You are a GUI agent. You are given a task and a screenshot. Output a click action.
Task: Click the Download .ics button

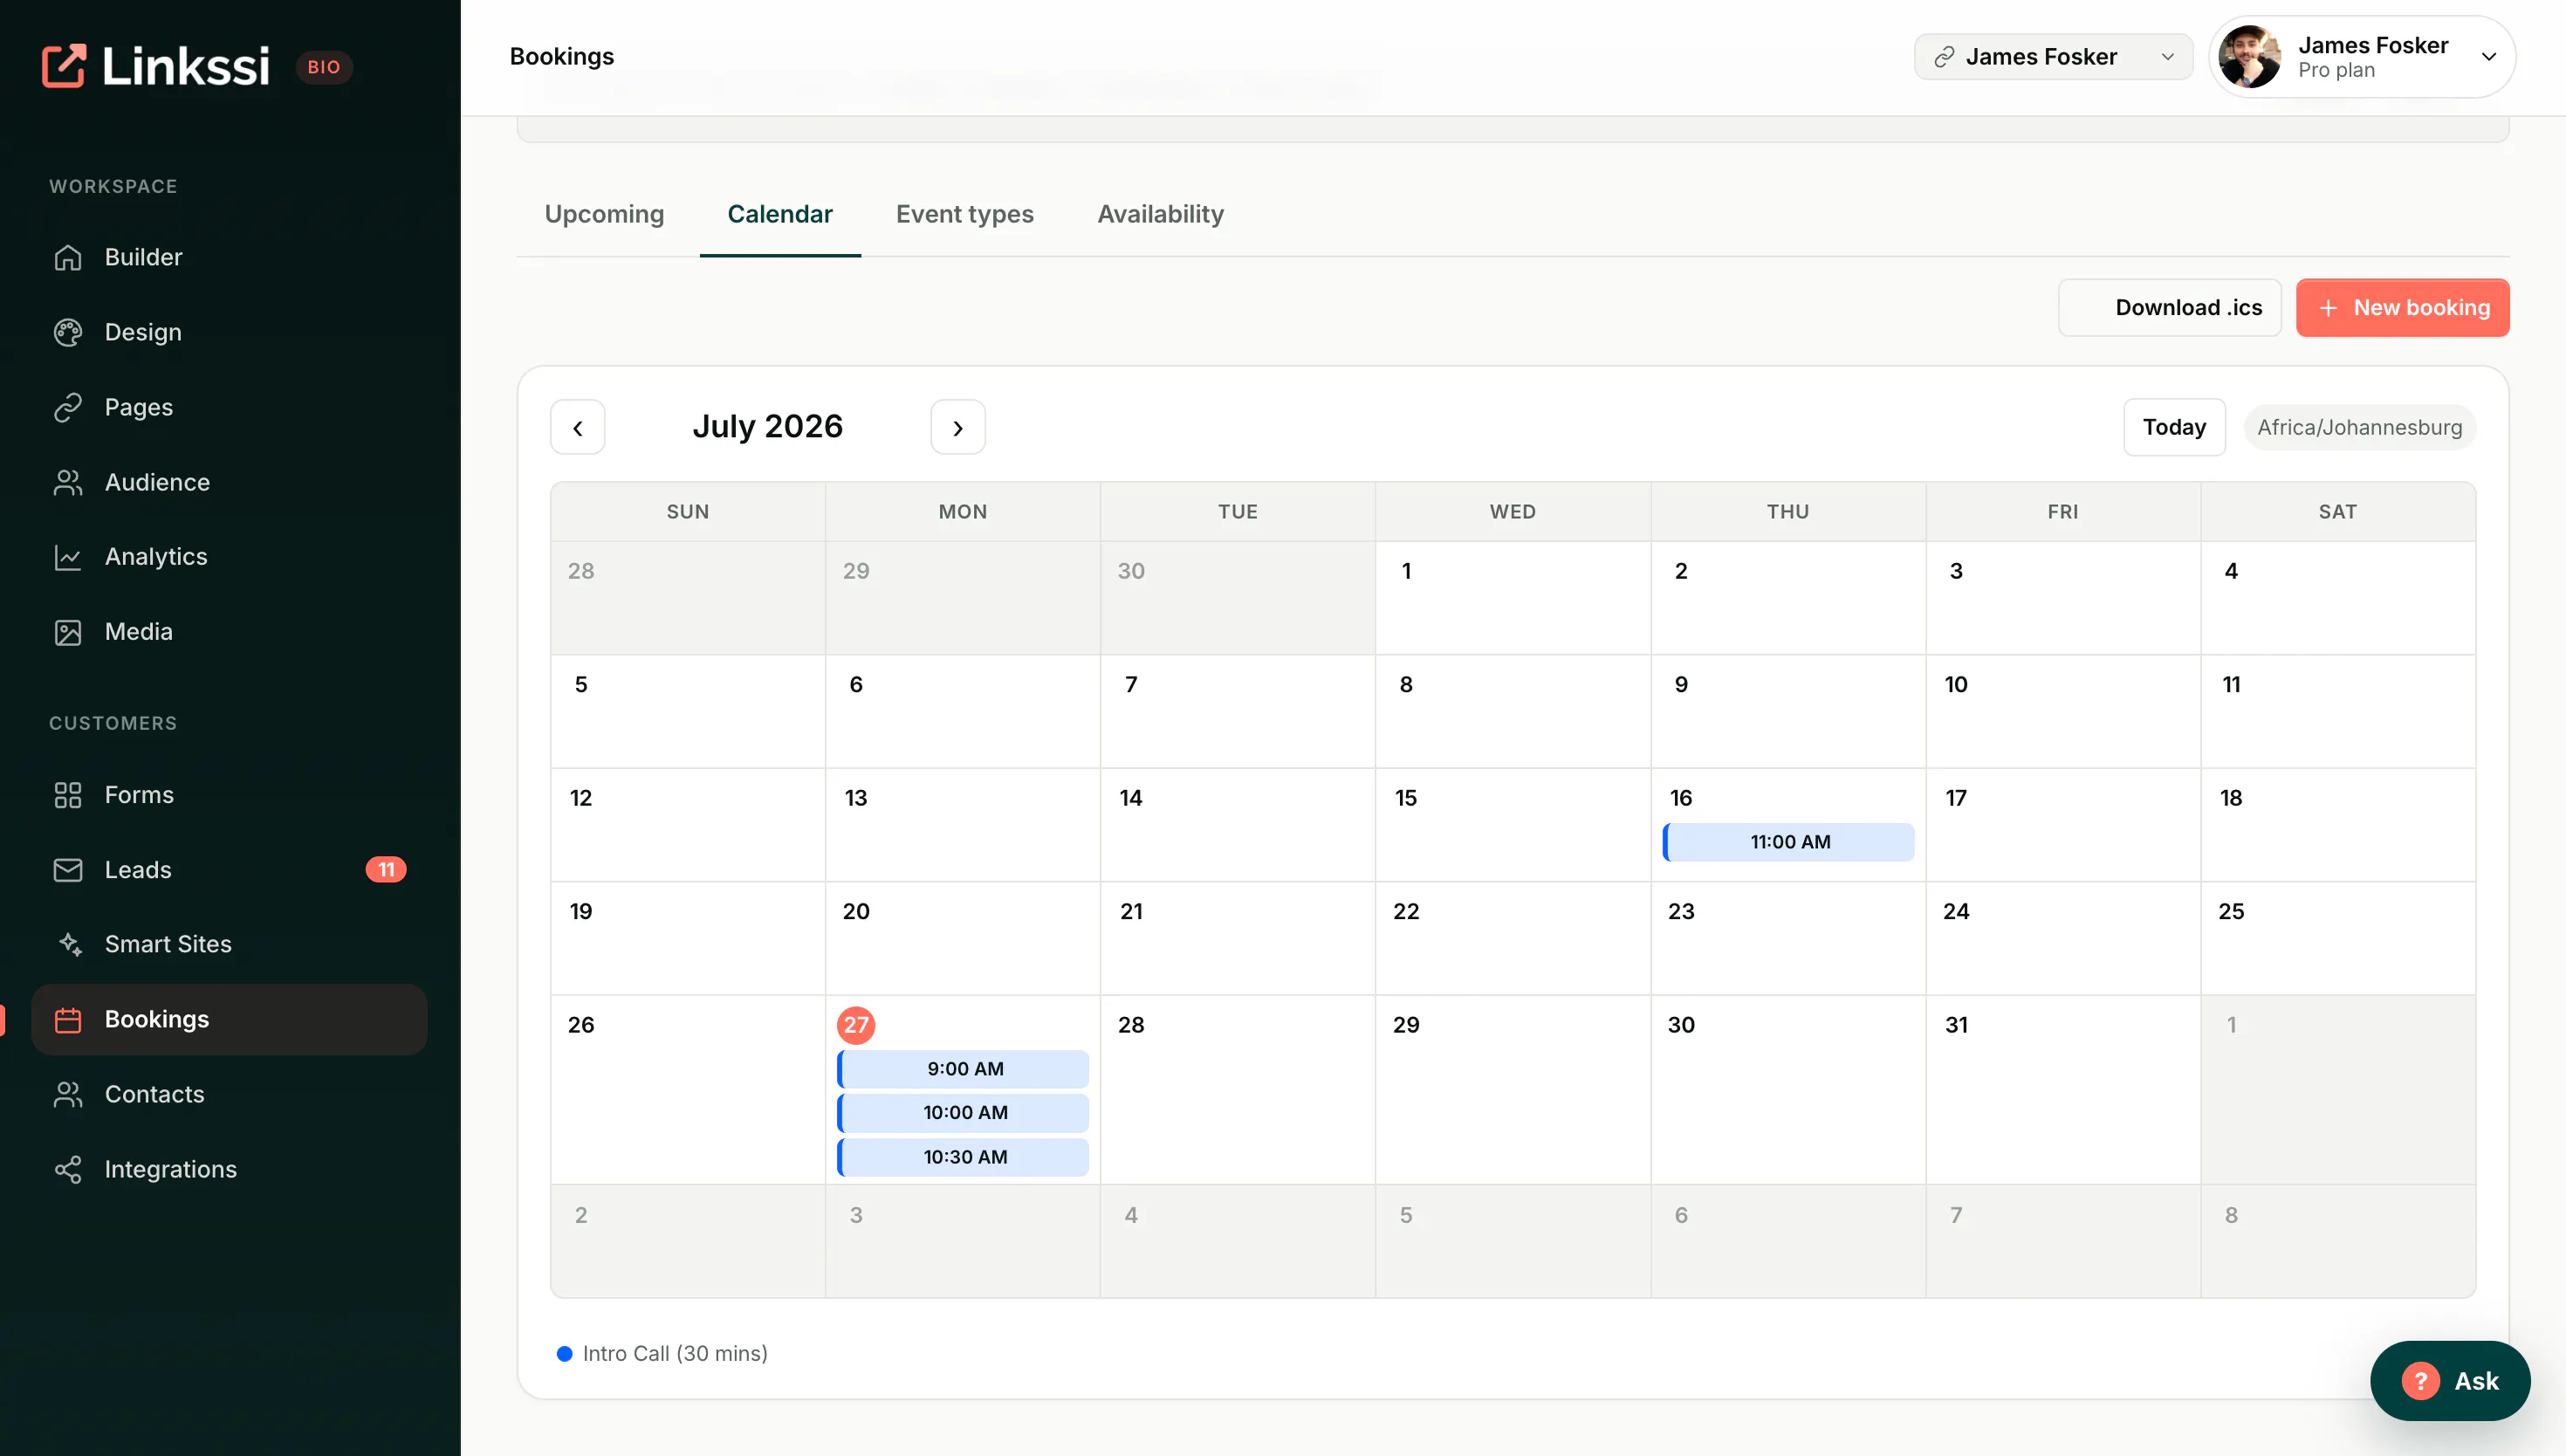(2169, 308)
